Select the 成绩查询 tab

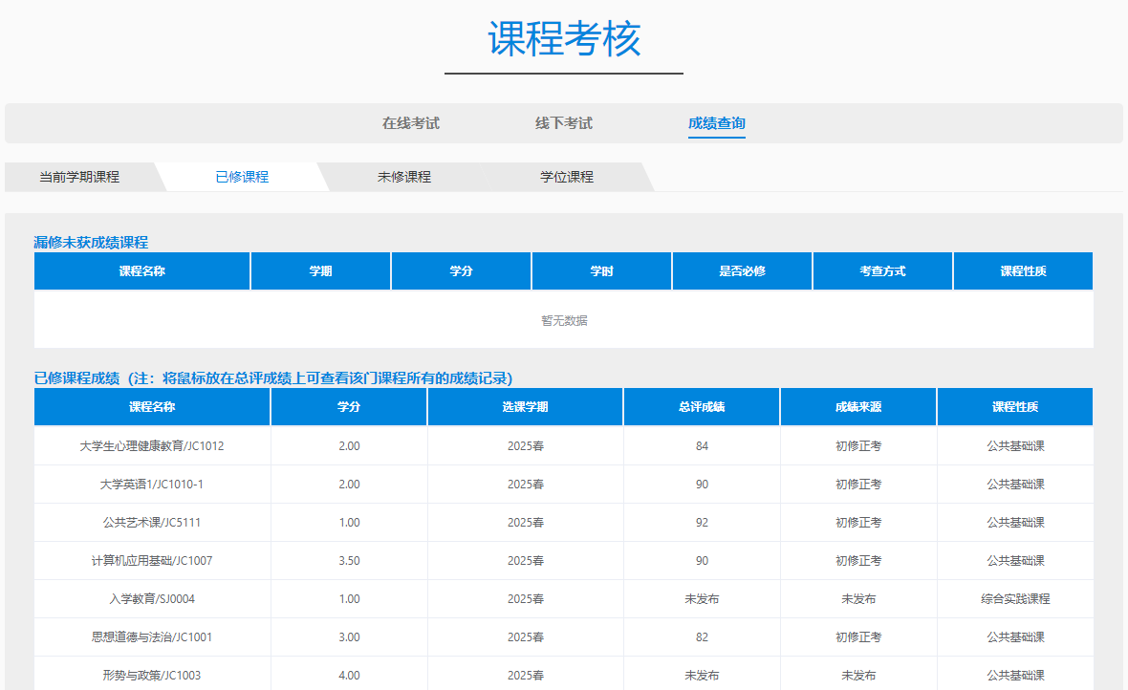[x=717, y=123]
